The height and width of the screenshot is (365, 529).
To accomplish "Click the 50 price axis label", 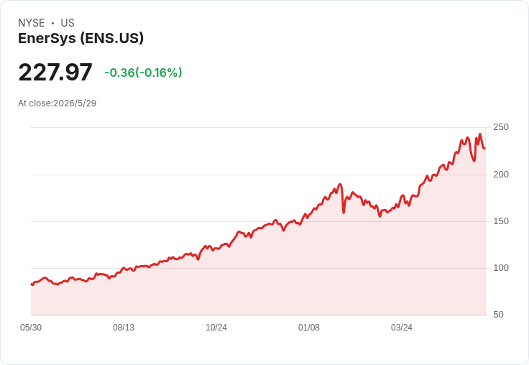I will point(498,315).
